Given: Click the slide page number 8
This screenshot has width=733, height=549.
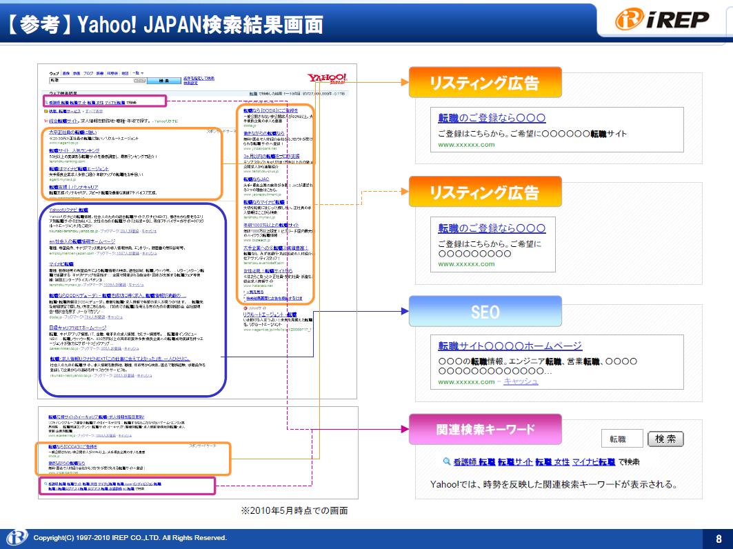Looking at the screenshot, I should pos(719,539).
